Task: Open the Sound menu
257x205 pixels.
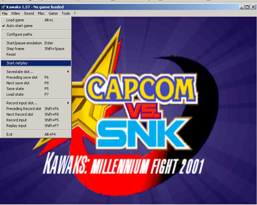Action: 29,13
